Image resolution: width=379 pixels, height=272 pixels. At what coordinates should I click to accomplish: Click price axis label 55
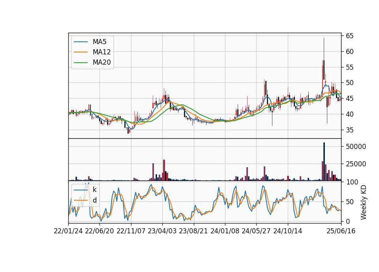pyautogui.click(x=349, y=67)
